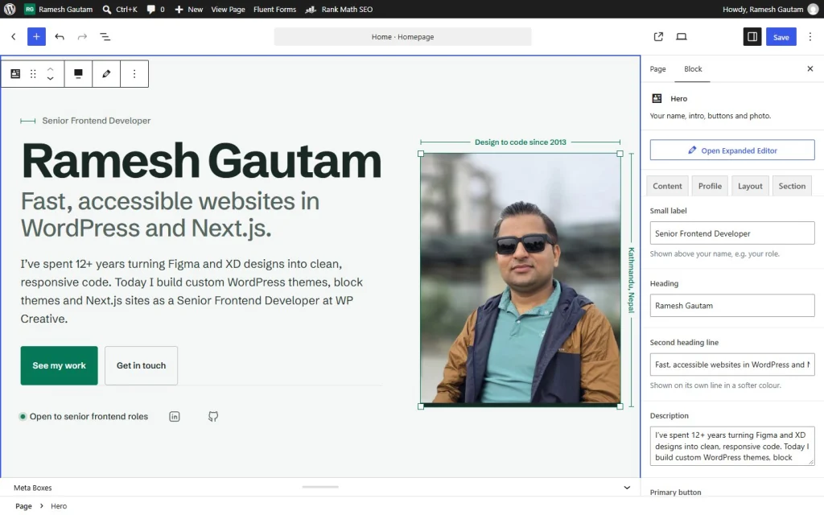Open the New content menu
The height and width of the screenshot is (515, 824).
coord(188,9)
